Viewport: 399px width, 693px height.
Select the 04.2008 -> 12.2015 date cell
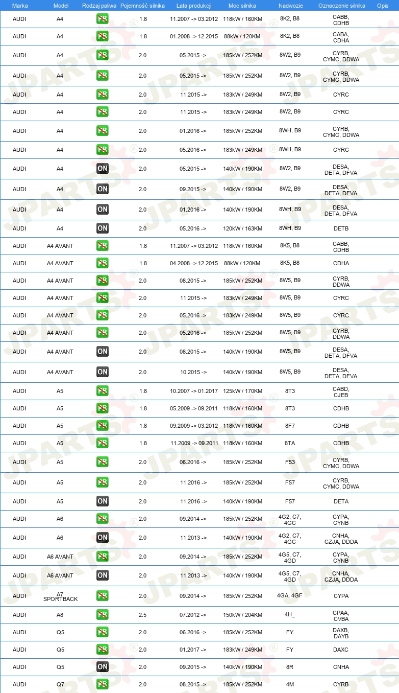(x=194, y=263)
